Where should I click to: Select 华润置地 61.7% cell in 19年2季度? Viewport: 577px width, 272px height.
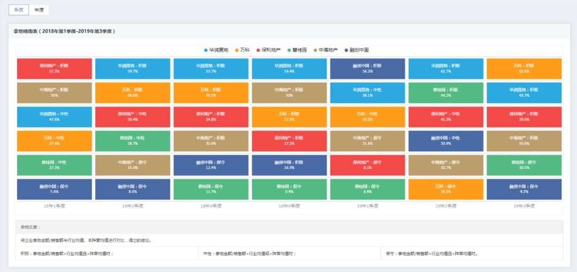point(446,69)
